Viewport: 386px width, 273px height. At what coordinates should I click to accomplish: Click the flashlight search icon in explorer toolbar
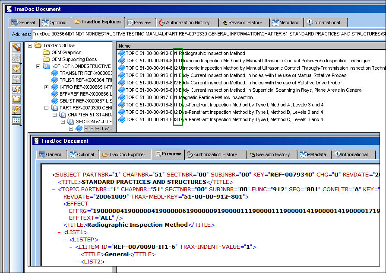coord(16,47)
